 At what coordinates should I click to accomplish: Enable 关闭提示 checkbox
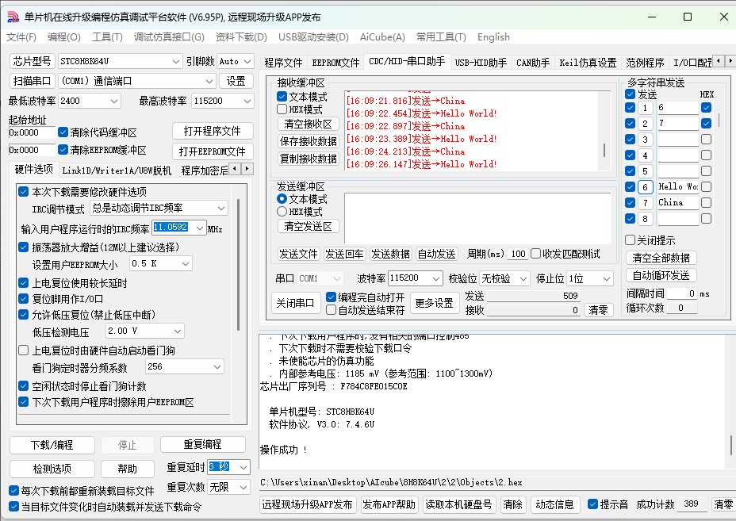(x=631, y=240)
